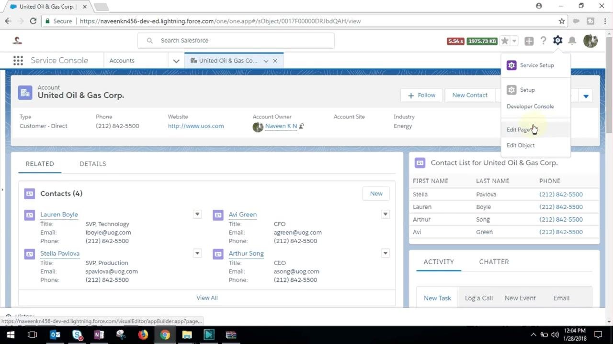The height and width of the screenshot is (344, 613).
Task: Open the Favorites list dropdown arrow
Action: [514, 41]
